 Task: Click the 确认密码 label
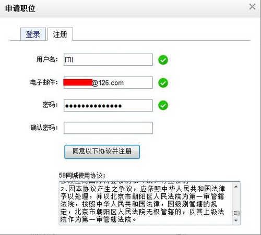click(44, 128)
